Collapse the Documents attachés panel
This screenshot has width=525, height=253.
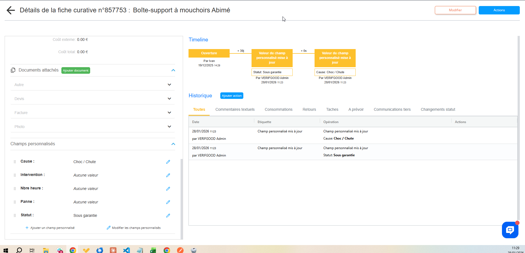[173, 70]
